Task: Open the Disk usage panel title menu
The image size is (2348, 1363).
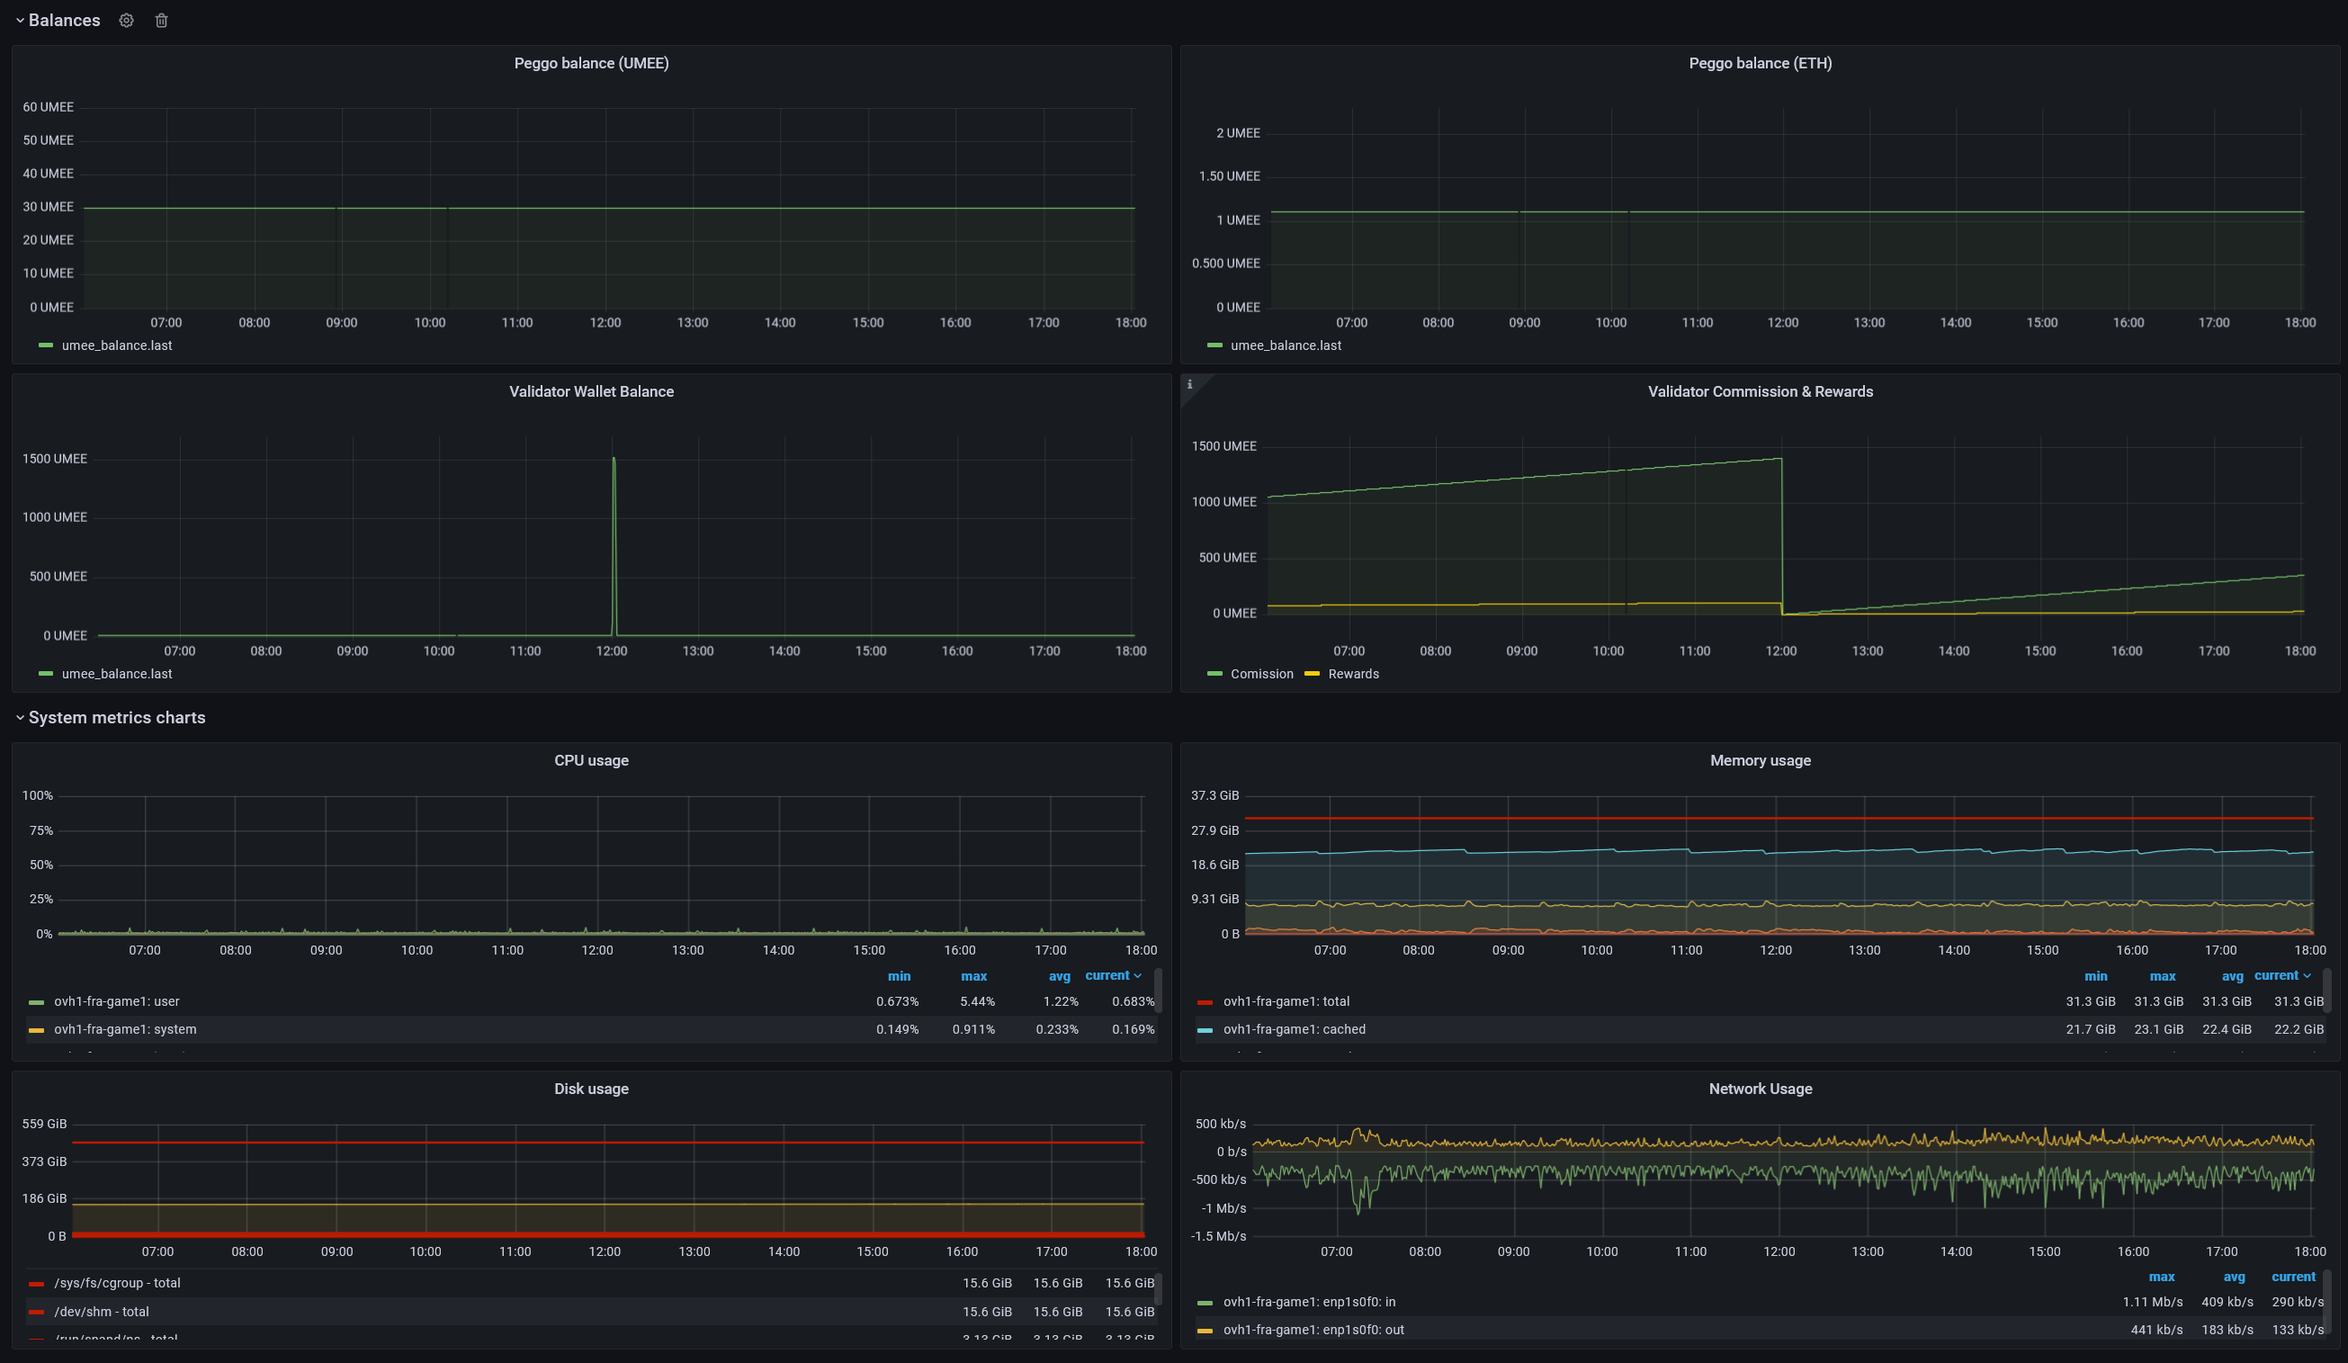Action: pos(591,1089)
